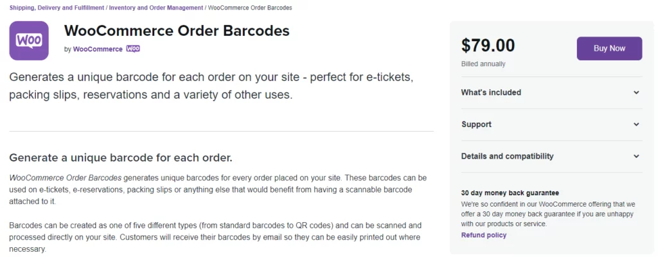Open the Refund policy link

point(483,235)
